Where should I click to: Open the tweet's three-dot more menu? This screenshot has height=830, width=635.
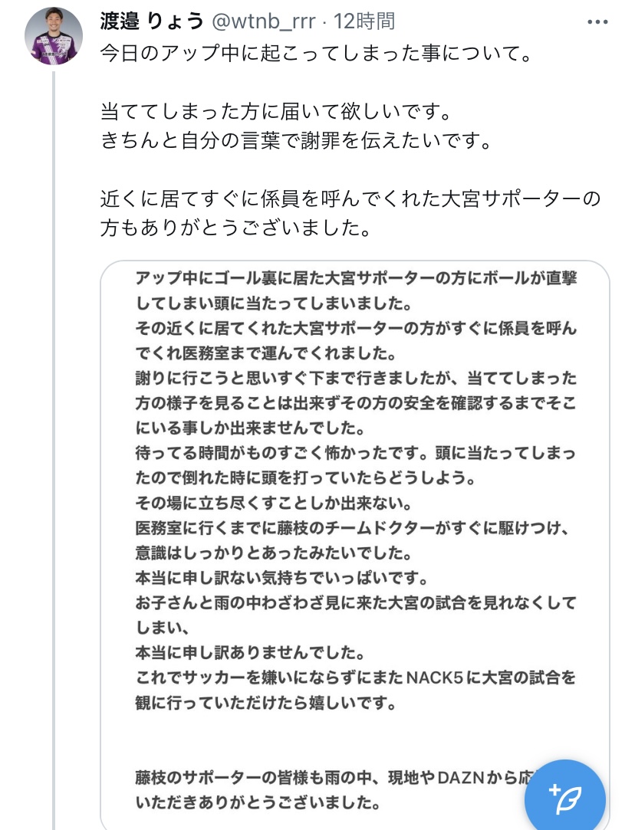(x=597, y=21)
